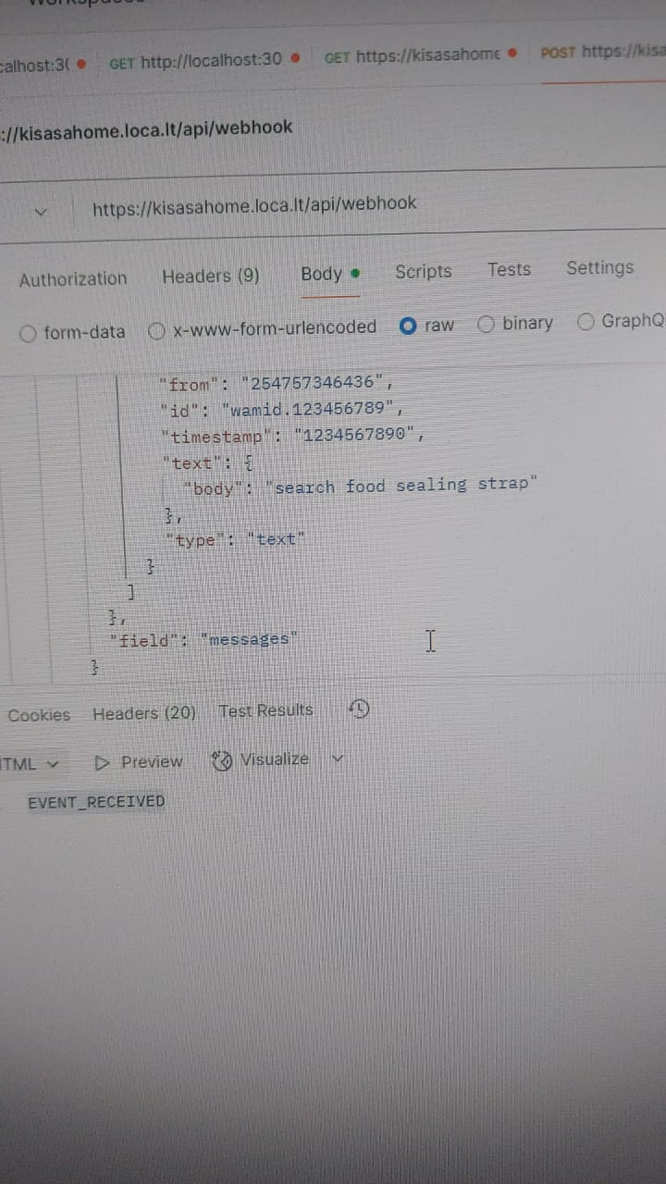Choose the binary body radio option

coord(487,324)
